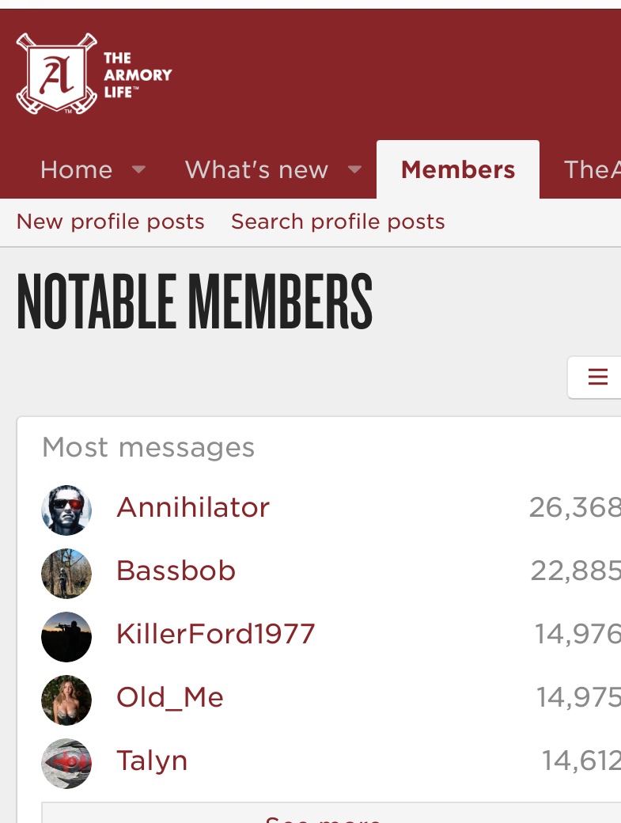Open Annihilator's profile name link

click(x=193, y=507)
